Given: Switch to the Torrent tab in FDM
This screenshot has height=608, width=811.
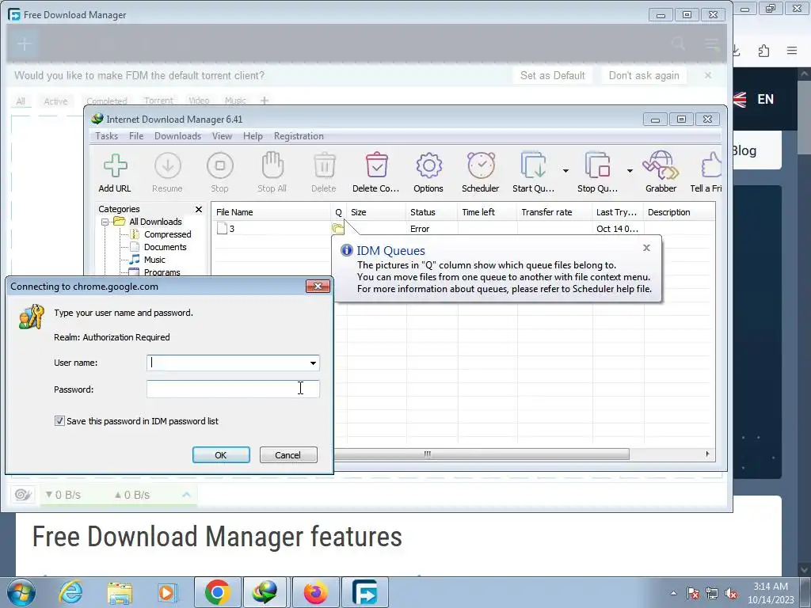Looking at the screenshot, I should [158, 101].
